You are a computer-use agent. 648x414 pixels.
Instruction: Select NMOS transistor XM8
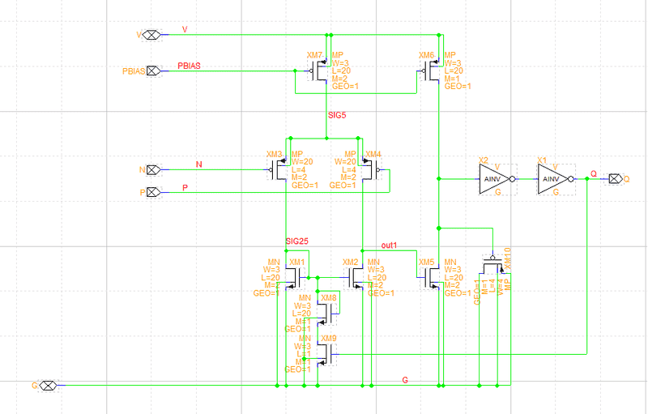point(328,314)
